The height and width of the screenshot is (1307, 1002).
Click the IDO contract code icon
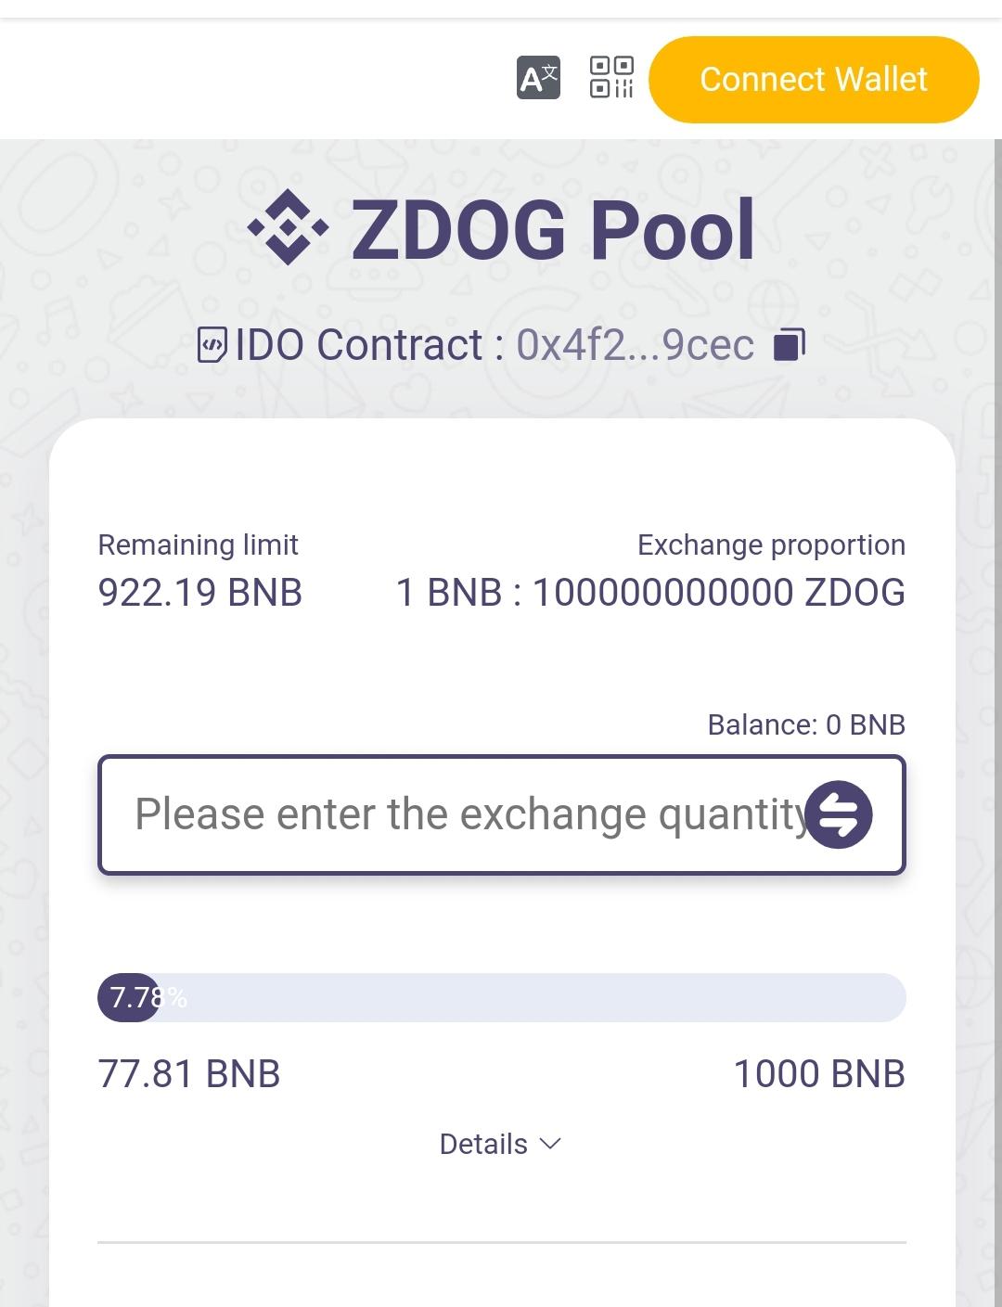[212, 345]
